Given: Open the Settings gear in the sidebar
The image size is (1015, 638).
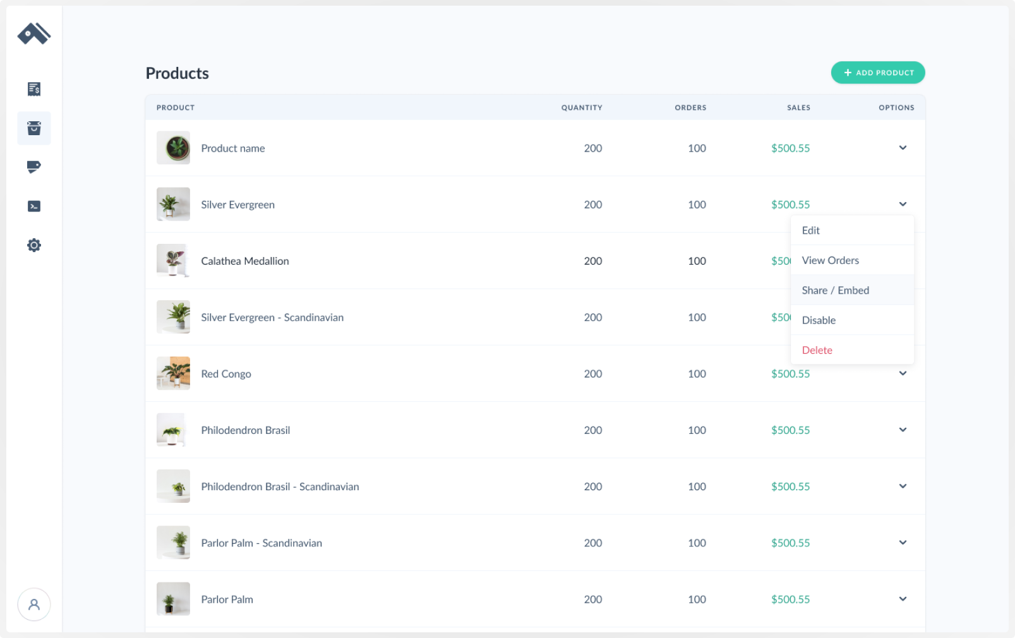Looking at the screenshot, I should click(x=33, y=245).
